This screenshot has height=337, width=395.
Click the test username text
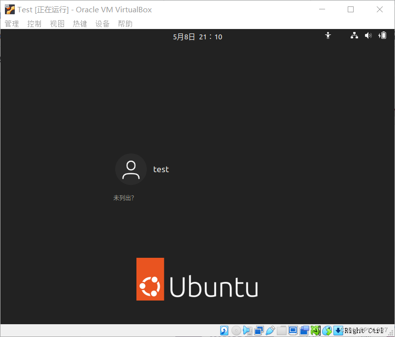click(x=161, y=169)
